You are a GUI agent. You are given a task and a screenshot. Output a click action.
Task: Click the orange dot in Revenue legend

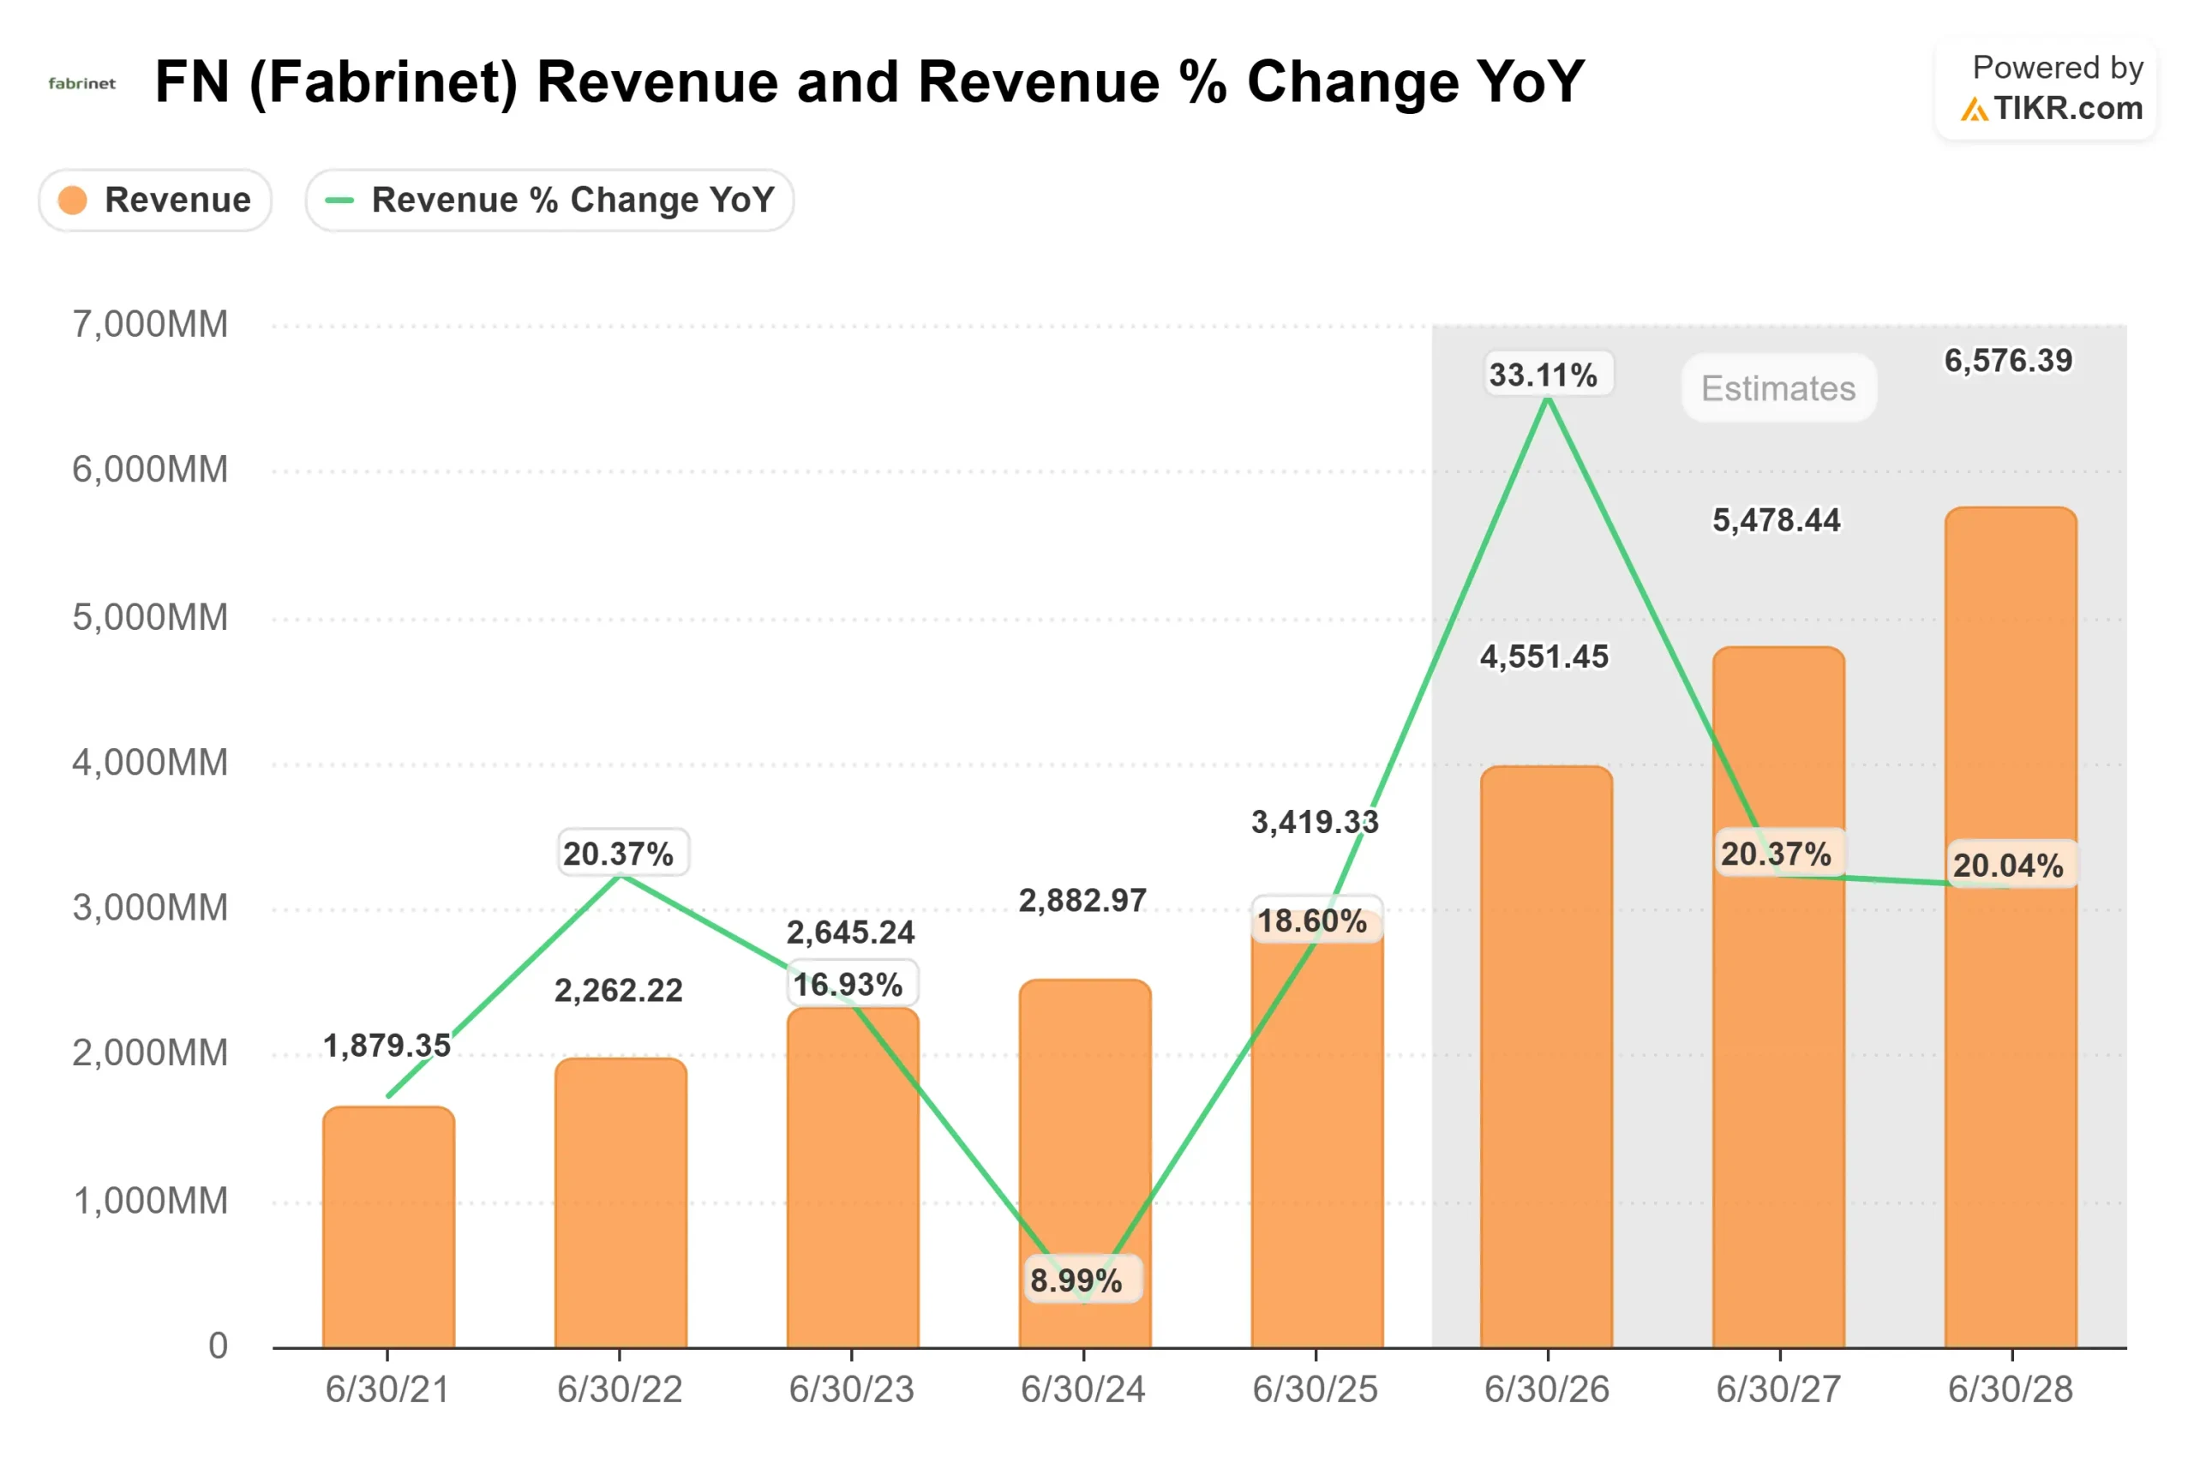[x=73, y=200]
